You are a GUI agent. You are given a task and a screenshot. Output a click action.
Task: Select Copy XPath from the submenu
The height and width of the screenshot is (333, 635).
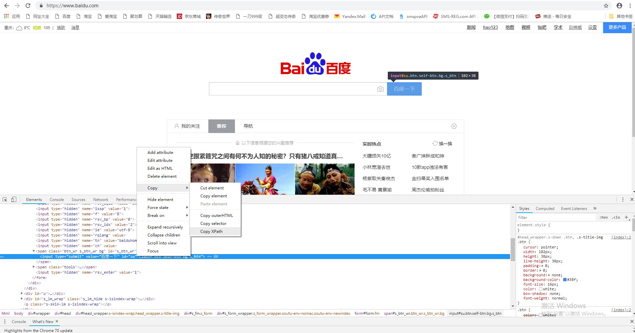click(215, 231)
